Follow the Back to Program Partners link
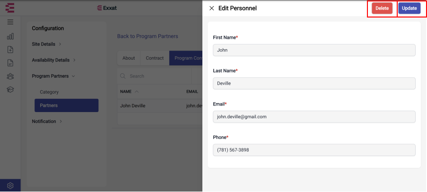 tap(148, 36)
